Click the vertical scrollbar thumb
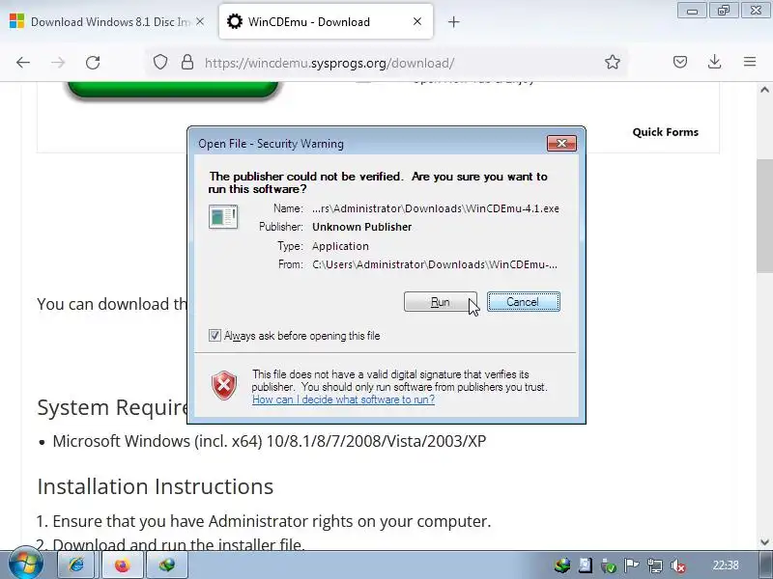Image resolution: width=773 pixels, height=579 pixels. 764,215
